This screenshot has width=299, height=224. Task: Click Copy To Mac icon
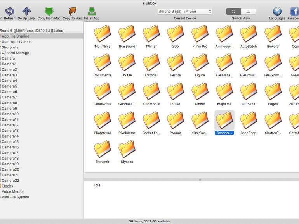(72, 12)
